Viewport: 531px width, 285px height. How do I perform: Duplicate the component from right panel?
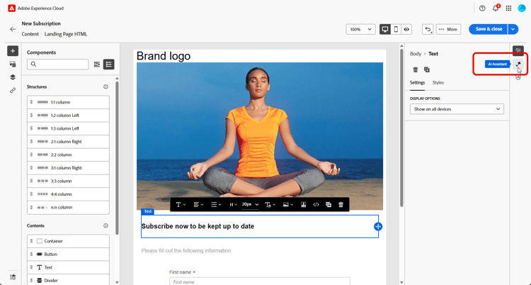427,69
